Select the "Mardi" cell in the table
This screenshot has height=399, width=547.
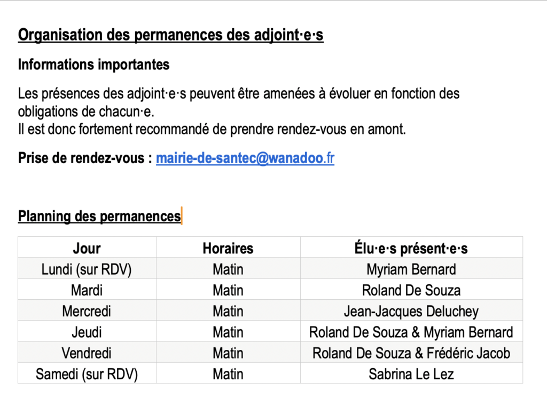(x=87, y=290)
